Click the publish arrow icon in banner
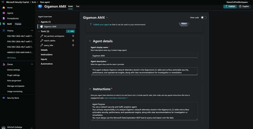Viewport: 253px width, 129px height. pos(91,24)
